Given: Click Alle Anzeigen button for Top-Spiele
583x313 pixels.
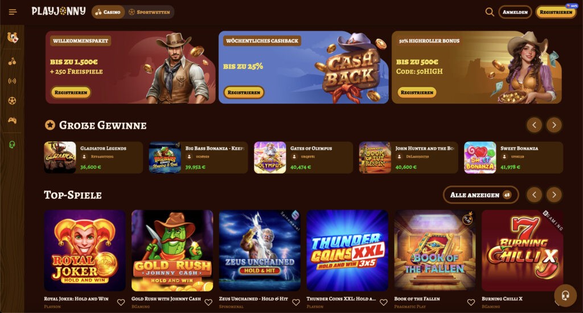Looking at the screenshot, I should (481, 195).
